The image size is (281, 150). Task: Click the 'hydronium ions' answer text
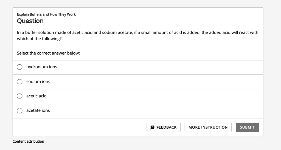[x=42, y=67]
